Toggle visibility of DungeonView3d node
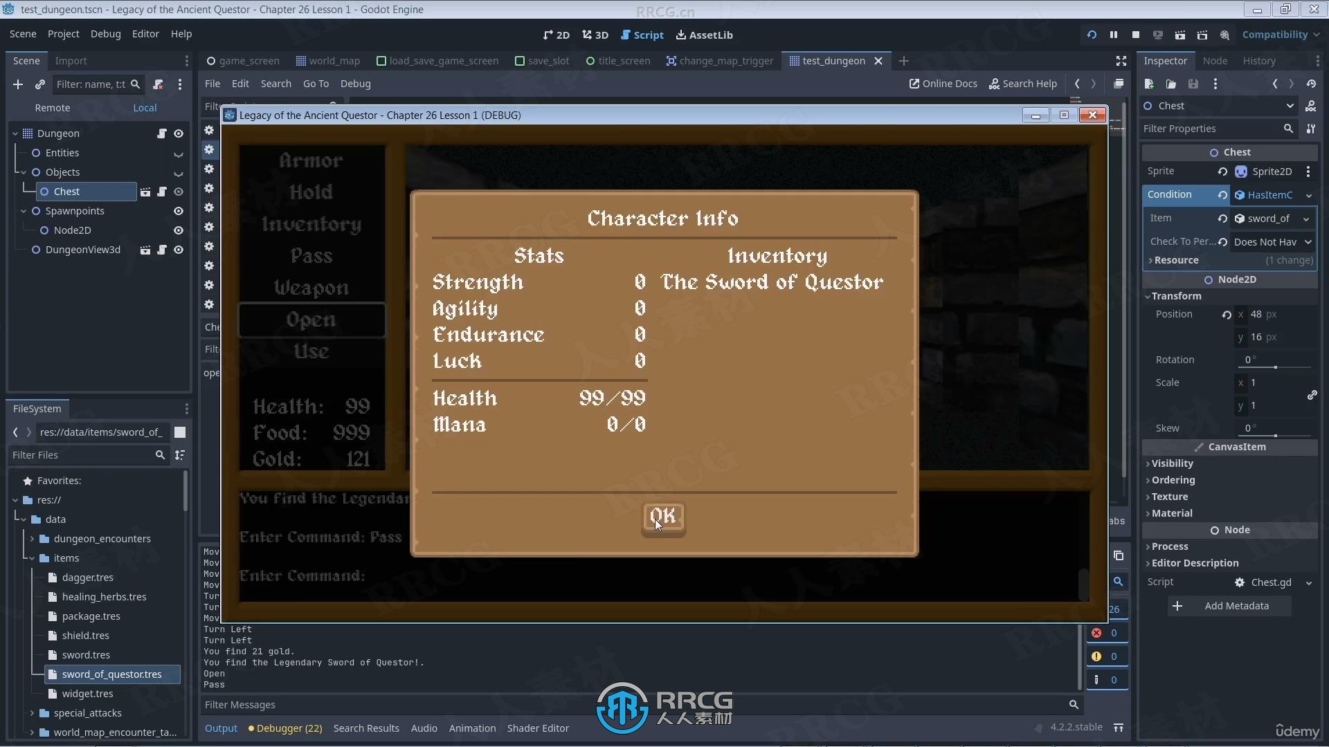The height and width of the screenshot is (747, 1329). click(179, 250)
